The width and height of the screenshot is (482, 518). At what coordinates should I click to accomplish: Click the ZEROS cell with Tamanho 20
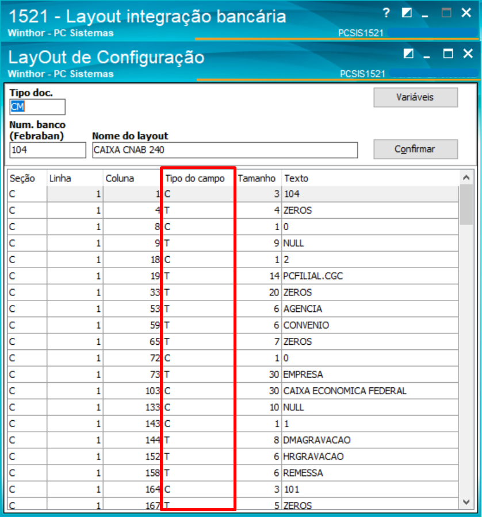[x=370, y=293]
